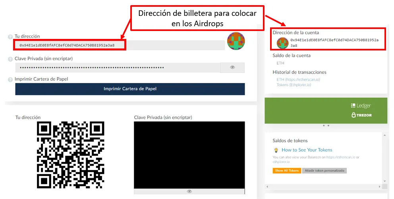Screen dimensions: 394x199
Task: Click the token panel horizontal scroll right arrow
Action: tap(379, 187)
